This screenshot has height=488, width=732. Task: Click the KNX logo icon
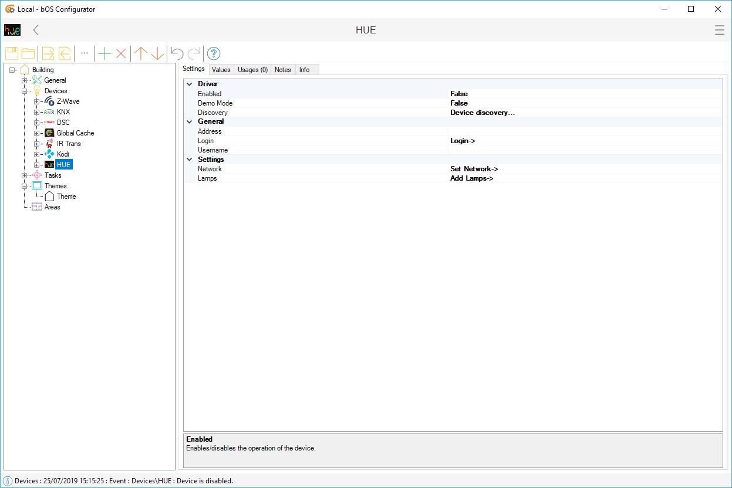[49, 112]
